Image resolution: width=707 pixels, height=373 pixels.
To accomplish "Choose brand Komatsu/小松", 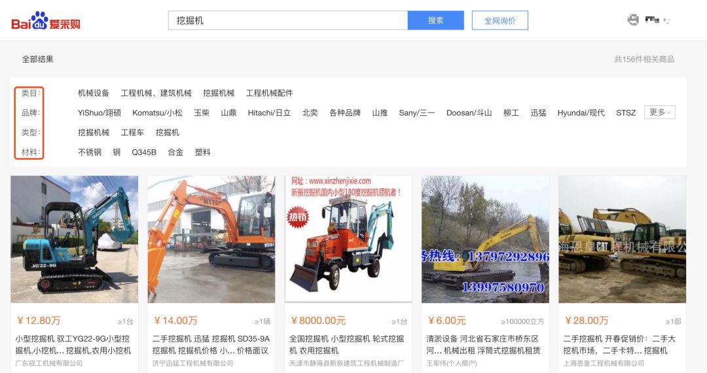I will tap(157, 113).
